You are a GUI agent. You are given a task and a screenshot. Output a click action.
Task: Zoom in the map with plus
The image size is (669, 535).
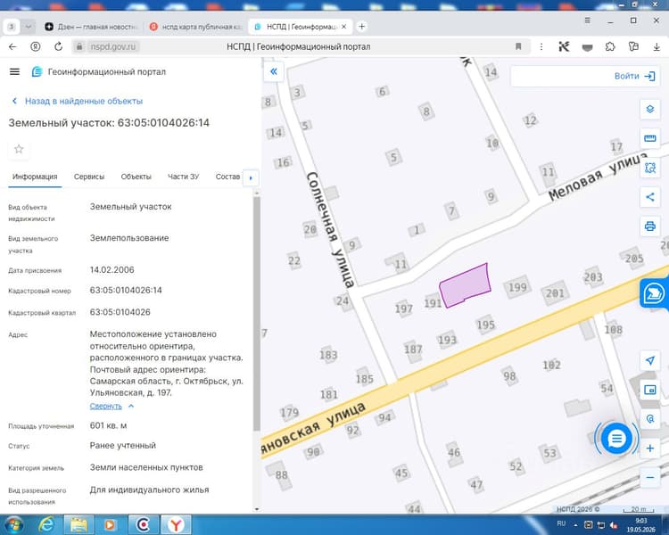tap(649, 449)
